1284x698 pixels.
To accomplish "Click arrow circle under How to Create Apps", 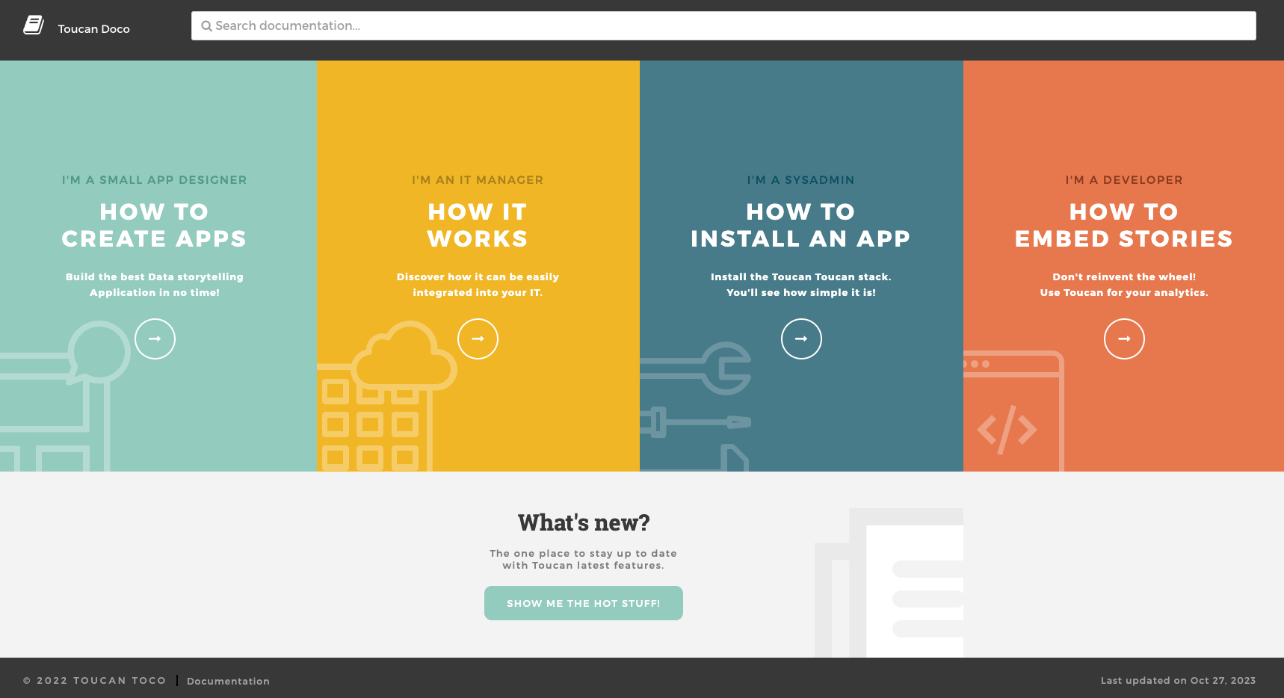I will 155,339.
